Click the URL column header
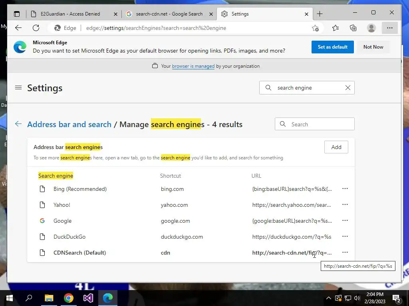Screen dimensions: 409x306 (256, 176)
